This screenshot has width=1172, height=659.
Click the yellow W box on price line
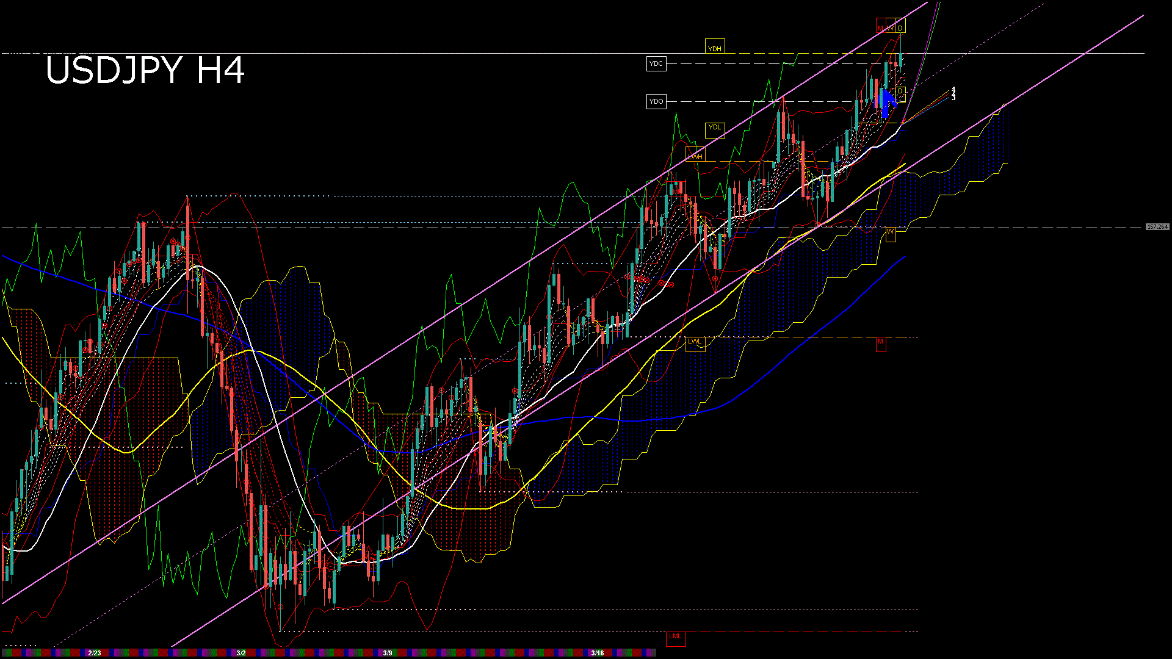click(891, 232)
